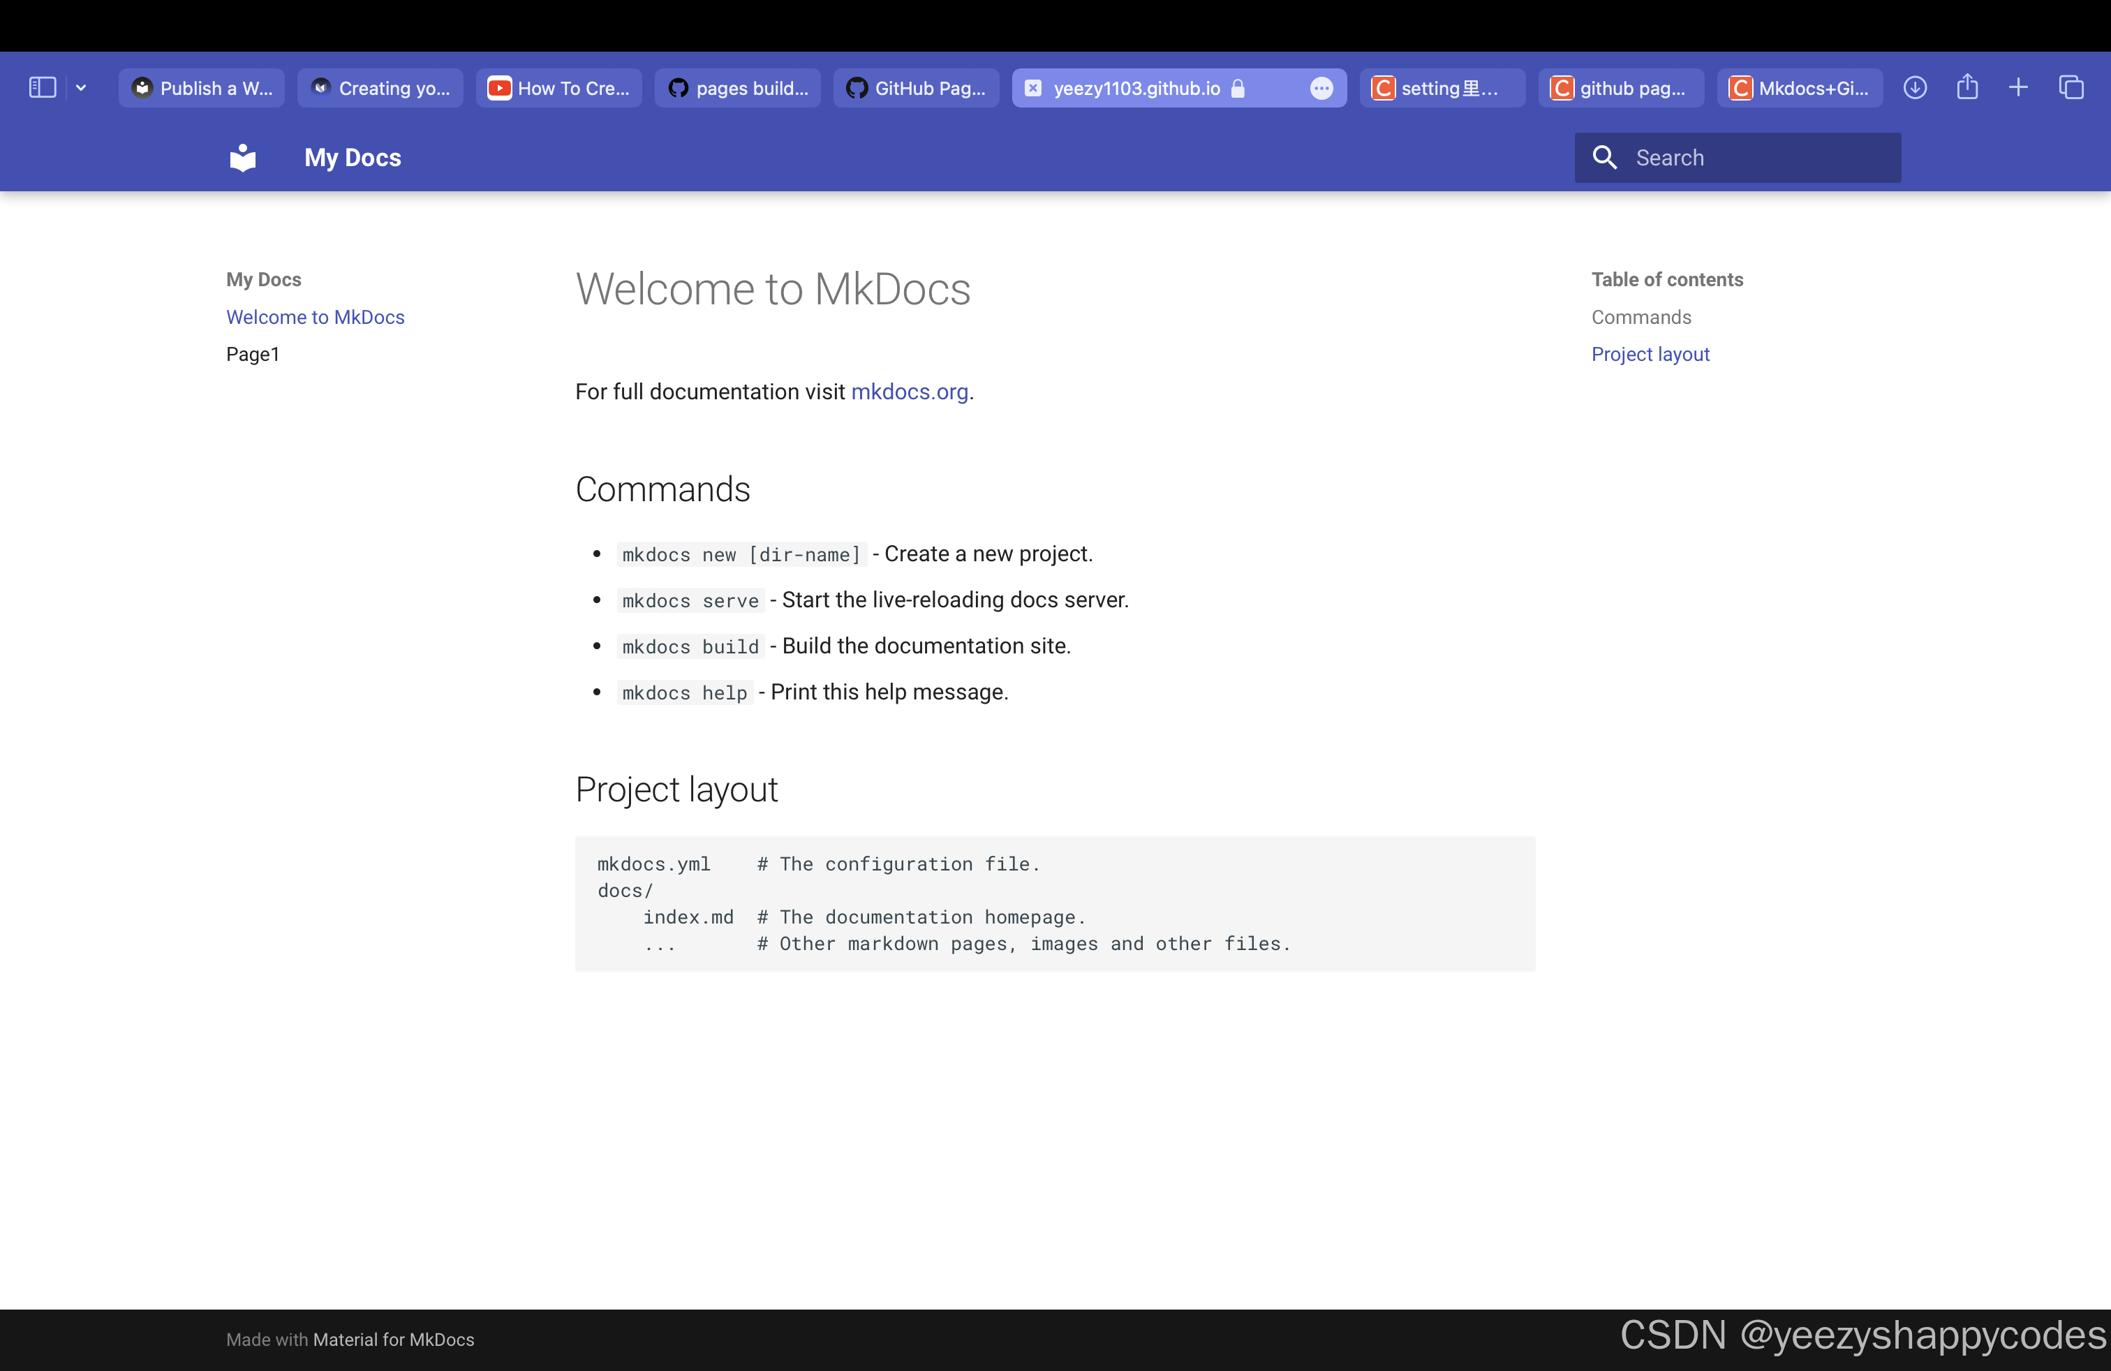Click the Search input field
The height and width of the screenshot is (1371, 2111).
(1756, 158)
